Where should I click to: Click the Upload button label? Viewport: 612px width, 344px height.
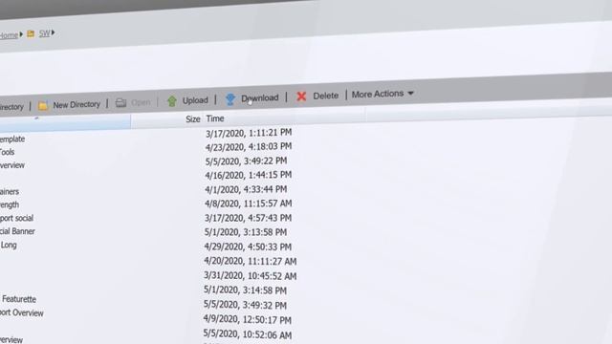tap(195, 100)
